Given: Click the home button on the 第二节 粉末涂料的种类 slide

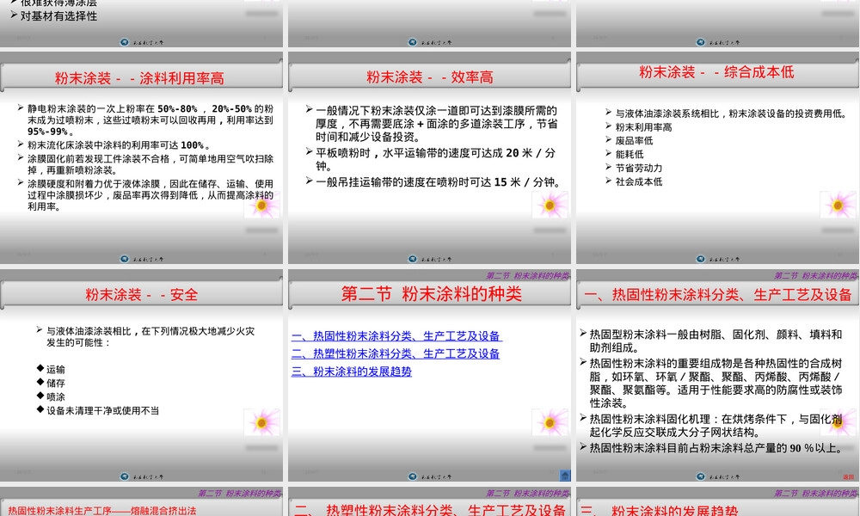Looking at the screenshot, I should click(565, 476).
